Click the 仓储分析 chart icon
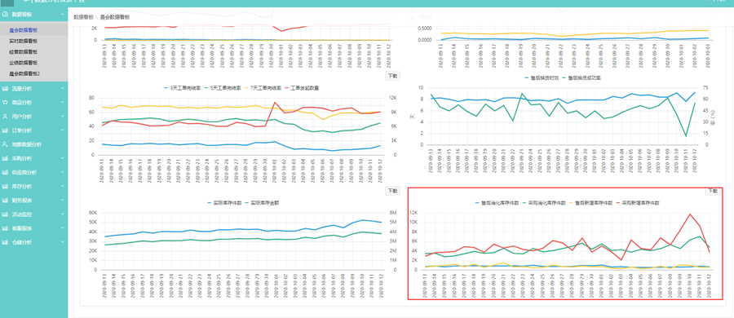734x318 pixels. [x=5, y=243]
